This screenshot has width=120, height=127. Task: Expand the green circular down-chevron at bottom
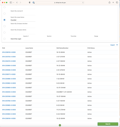[x=60, y=125]
